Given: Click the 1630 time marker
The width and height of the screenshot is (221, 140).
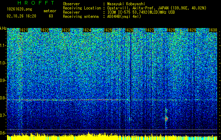Looking at the screenshot, I should 213,30.
